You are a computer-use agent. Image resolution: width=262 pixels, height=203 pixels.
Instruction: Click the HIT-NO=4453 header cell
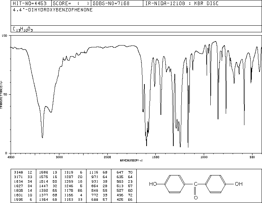pyautogui.click(x=31, y=3)
